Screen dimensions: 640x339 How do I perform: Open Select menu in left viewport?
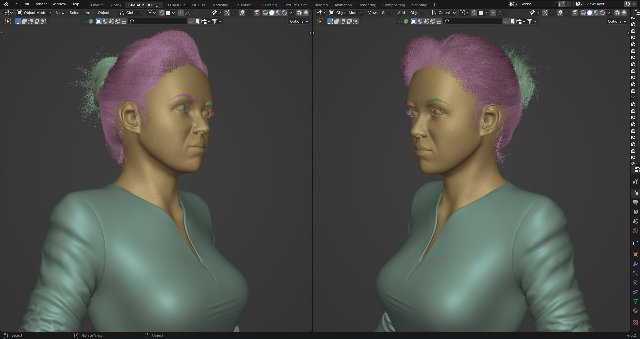click(75, 13)
